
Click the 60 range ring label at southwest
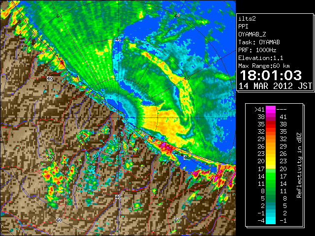59,220
